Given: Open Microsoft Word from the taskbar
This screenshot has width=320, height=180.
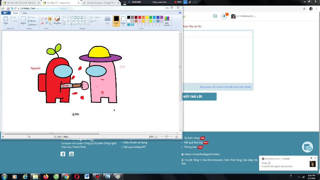Looking at the screenshot, I should 87,177.
